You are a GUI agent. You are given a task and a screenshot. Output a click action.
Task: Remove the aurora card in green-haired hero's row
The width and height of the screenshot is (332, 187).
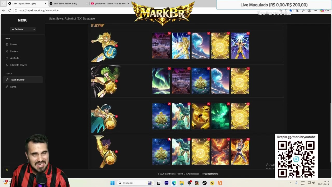(169, 69)
